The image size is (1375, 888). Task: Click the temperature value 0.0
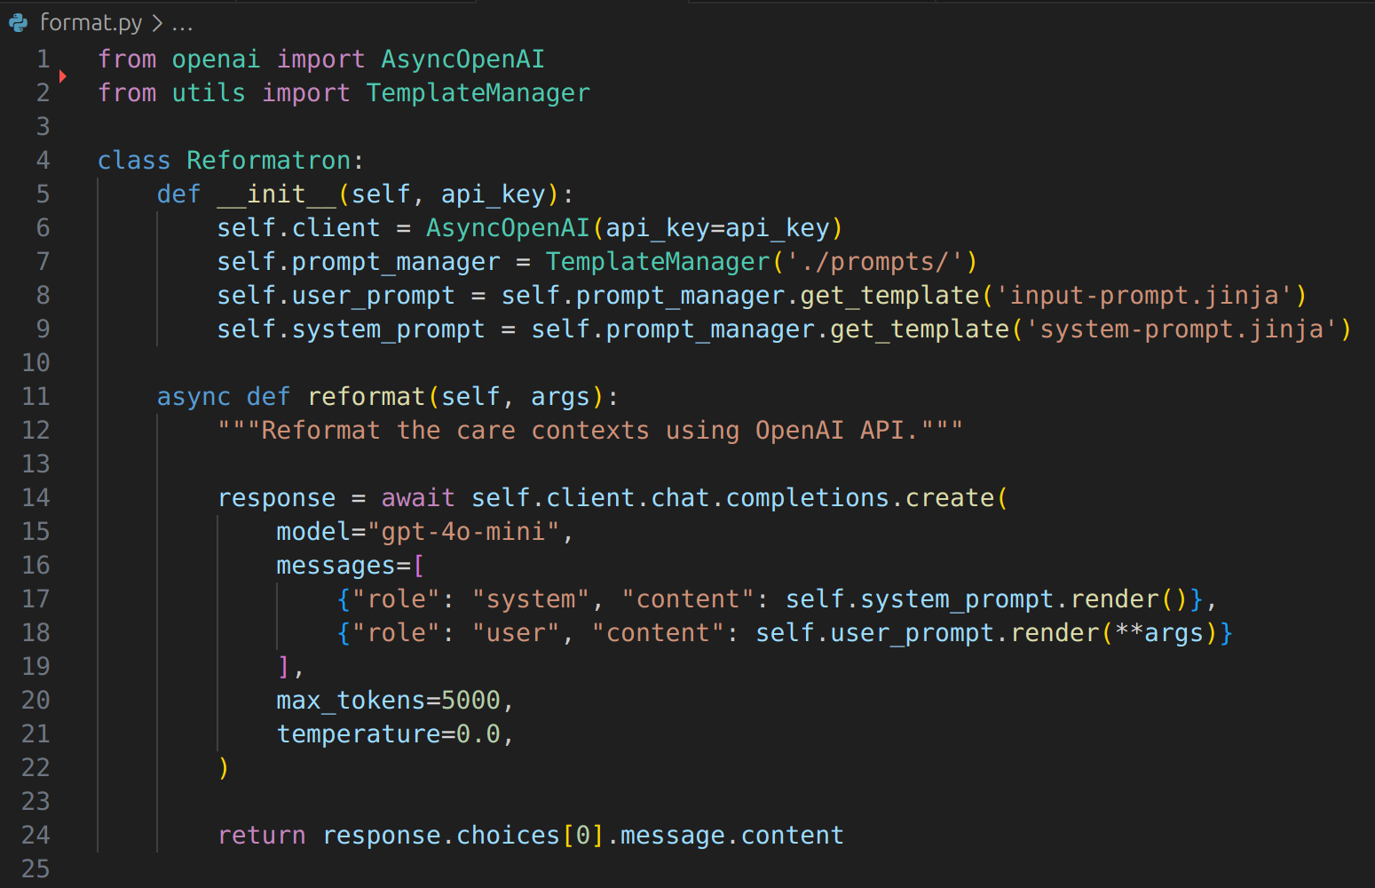pyautogui.click(x=478, y=734)
